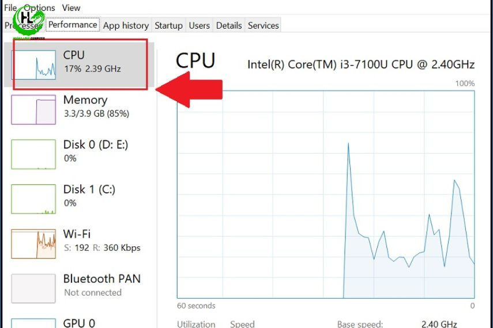Click the Wi-Fi activity graph thumbnail
This screenshot has width=493, height=328.
pos(33,244)
